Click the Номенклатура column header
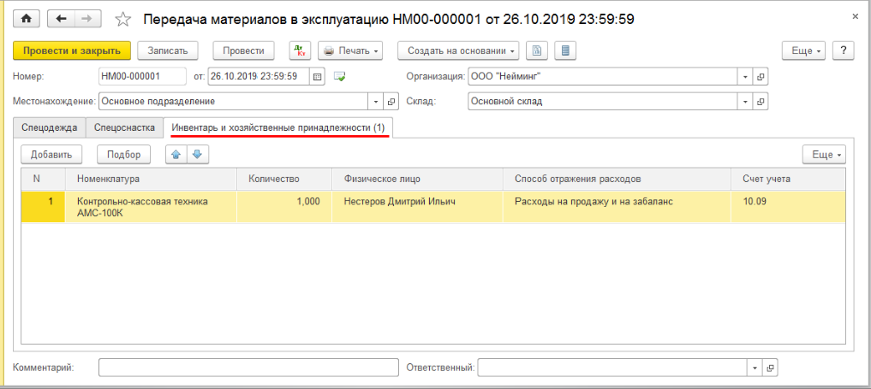This screenshot has height=389, width=871. (x=151, y=179)
